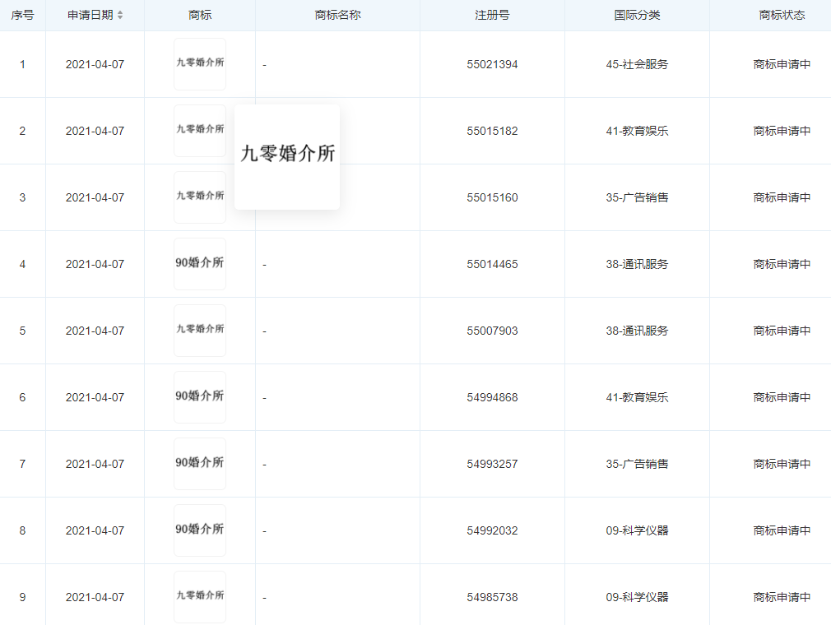Click the 45-社会服务 classification cell

[x=637, y=65]
